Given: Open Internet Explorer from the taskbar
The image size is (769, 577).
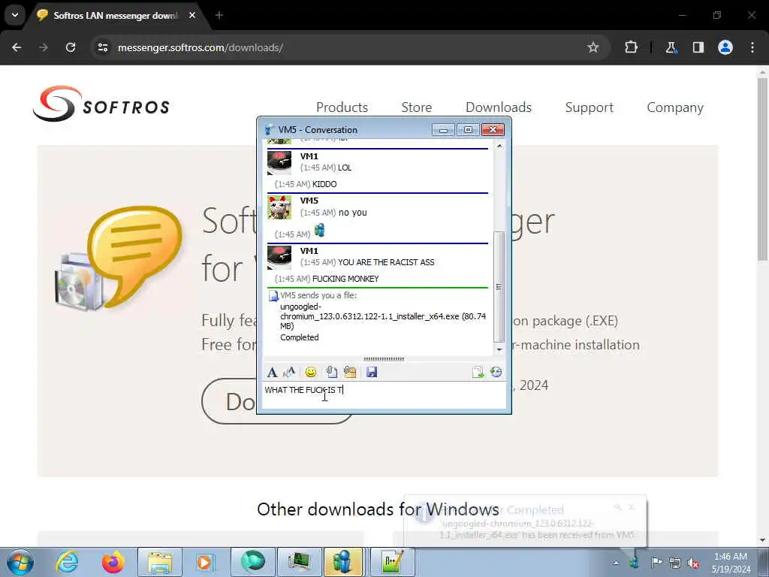Looking at the screenshot, I should click(x=67, y=562).
